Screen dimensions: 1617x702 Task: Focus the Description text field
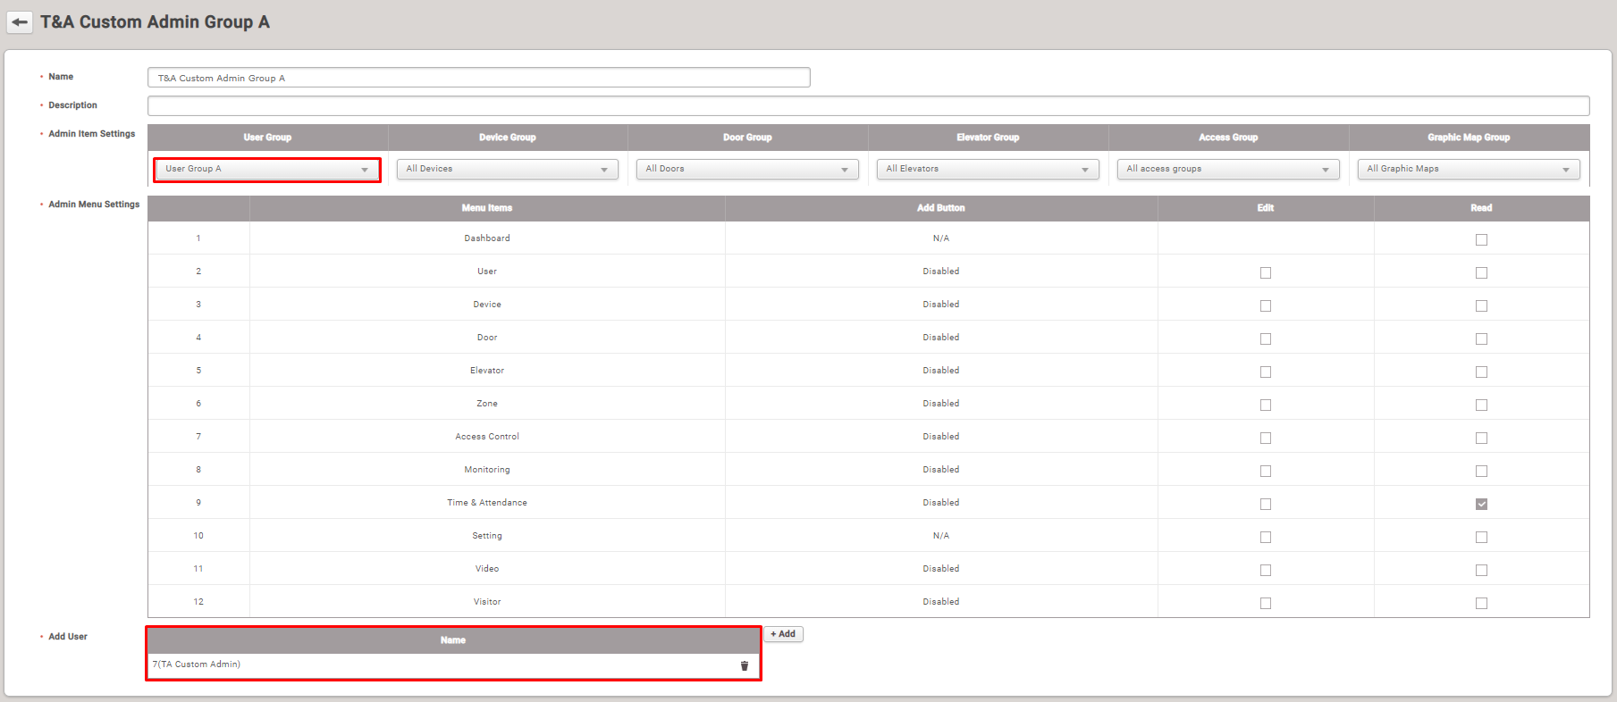point(867,106)
